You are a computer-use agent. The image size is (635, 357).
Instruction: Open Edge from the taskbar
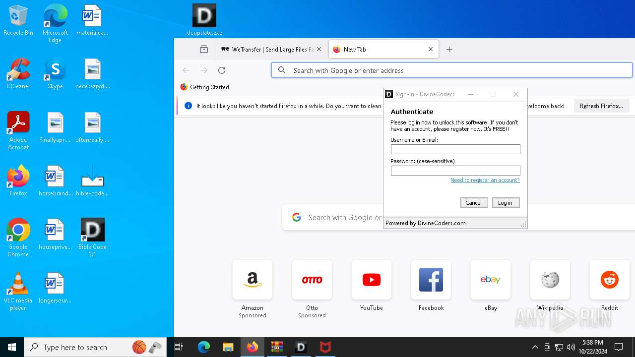point(204,347)
